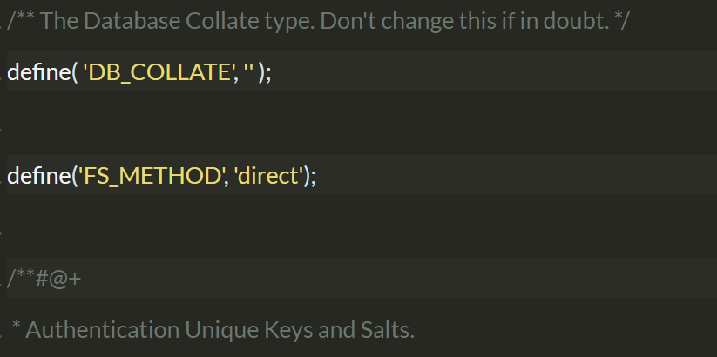Image resolution: width=717 pixels, height=357 pixels.
Task: Click the word 'Authentication' in the bottom comment
Action: click(103, 330)
